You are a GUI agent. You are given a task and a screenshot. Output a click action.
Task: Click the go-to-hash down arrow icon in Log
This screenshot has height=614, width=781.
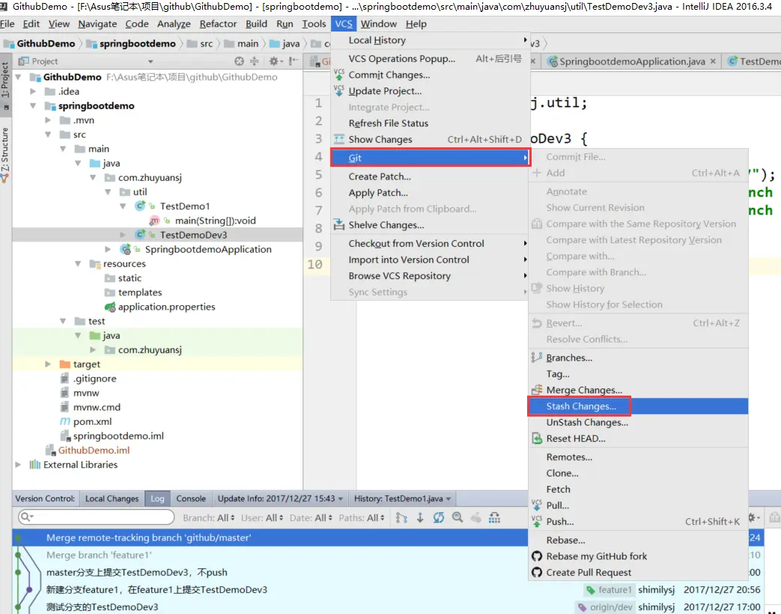[x=420, y=518]
